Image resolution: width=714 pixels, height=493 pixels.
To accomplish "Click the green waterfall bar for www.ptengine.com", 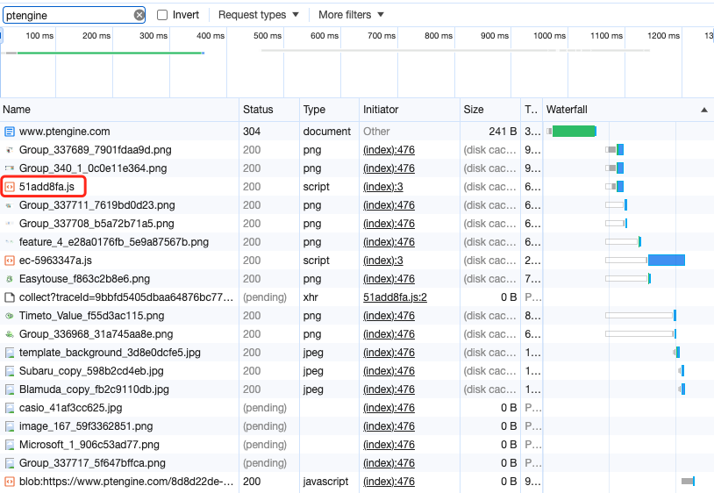I will click(x=574, y=132).
